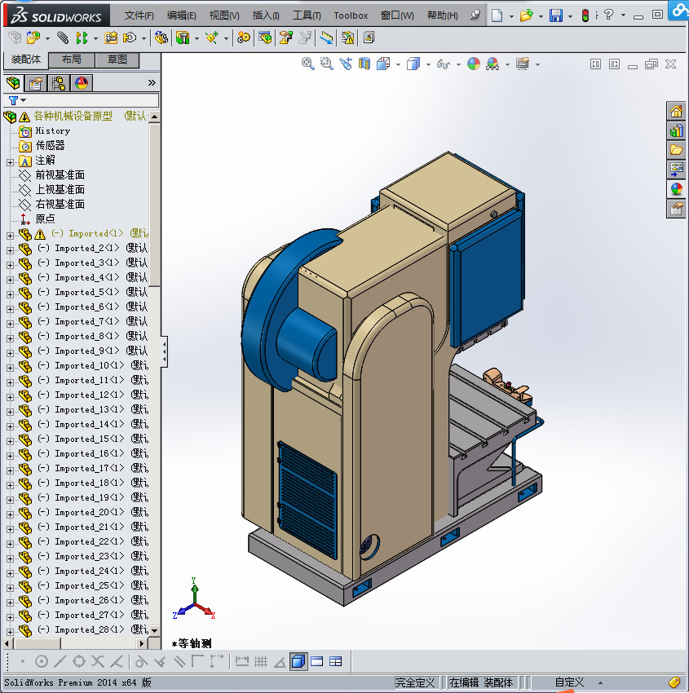Click the Mate paperclip icon in toolbar
The width and height of the screenshot is (689, 693).
64,38
